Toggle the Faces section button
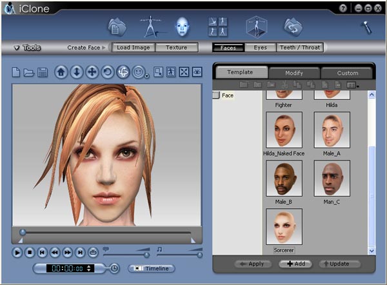The height and width of the screenshot is (285, 387). 228,48
